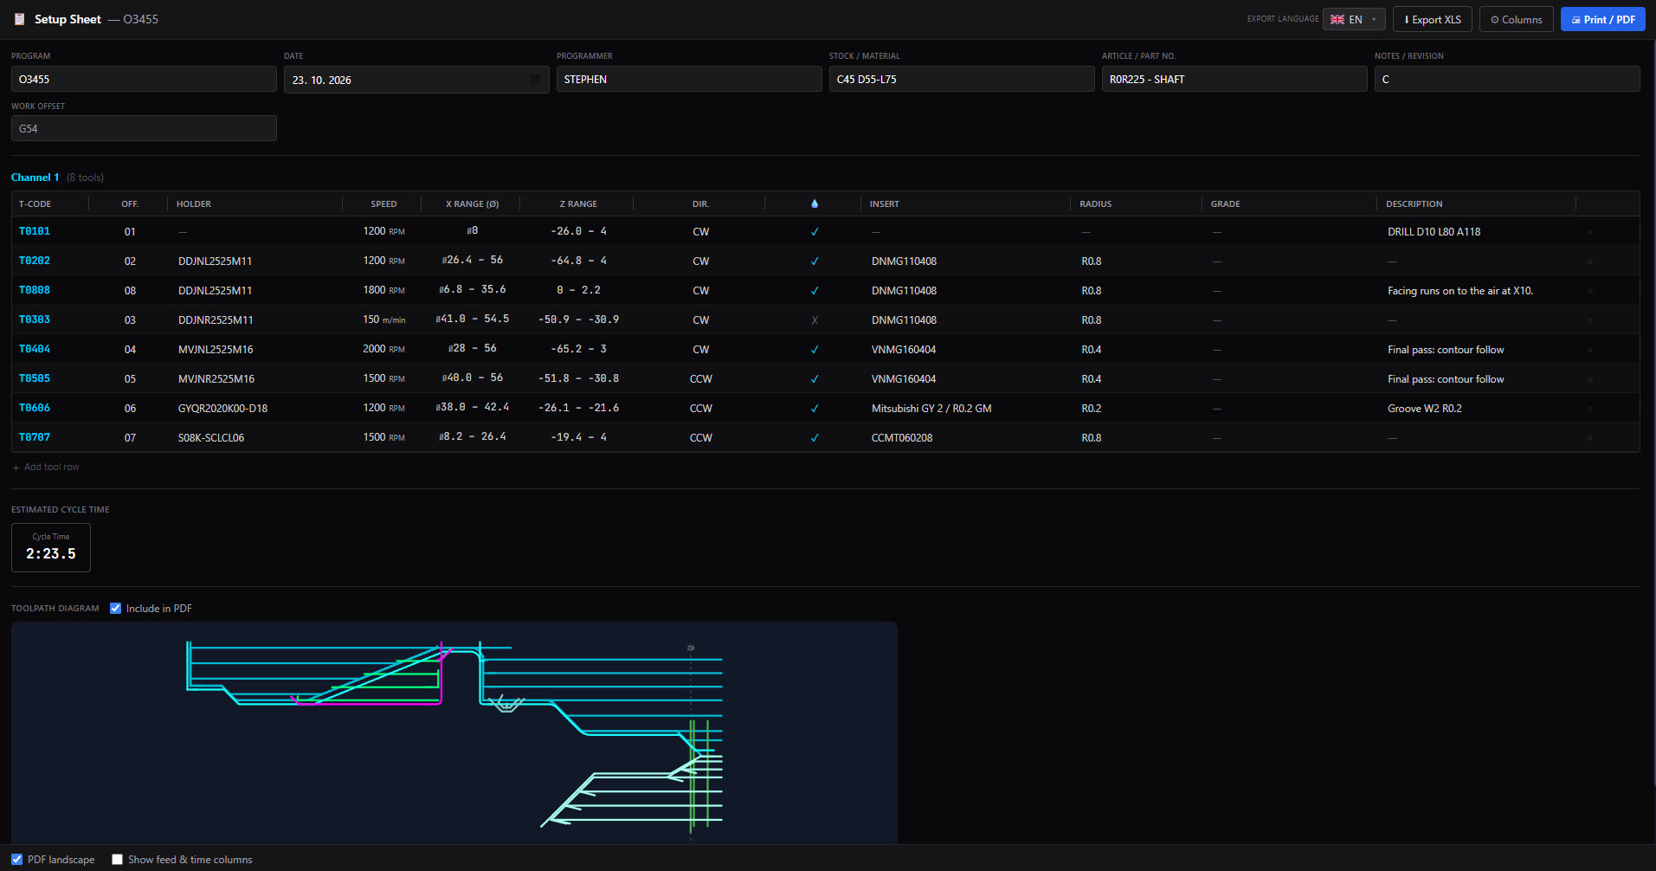Click insert CCMT060208
Screen dimensions: 1656x871
[902, 438]
